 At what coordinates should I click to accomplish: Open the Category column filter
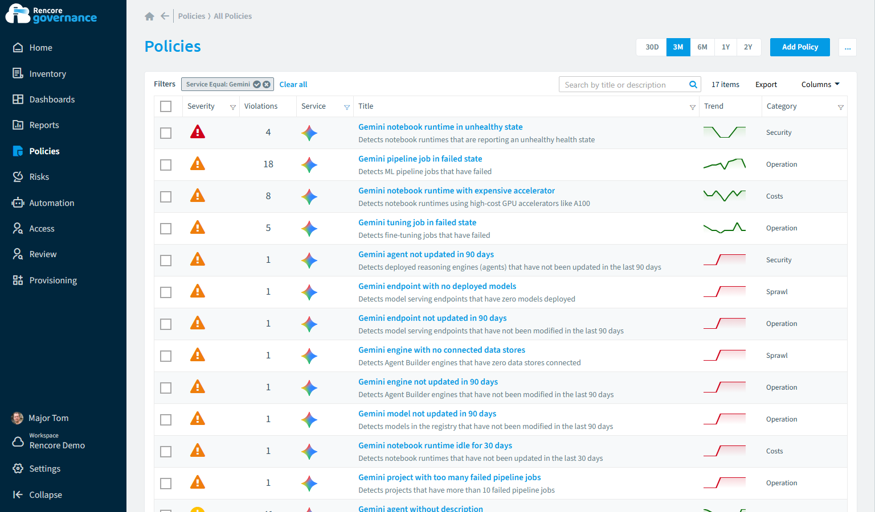(841, 107)
